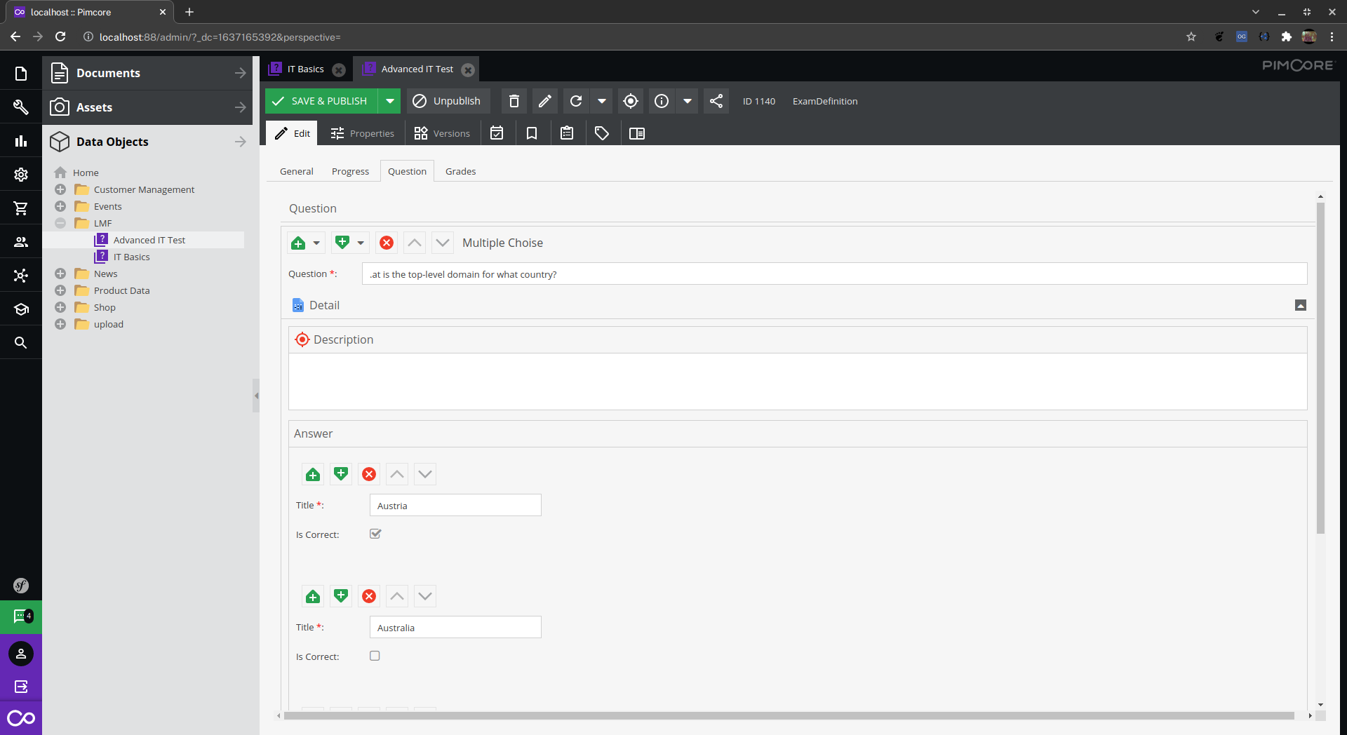The height and width of the screenshot is (735, 1347).
Task: Expand the Customer Management folder
Action: 60,189
